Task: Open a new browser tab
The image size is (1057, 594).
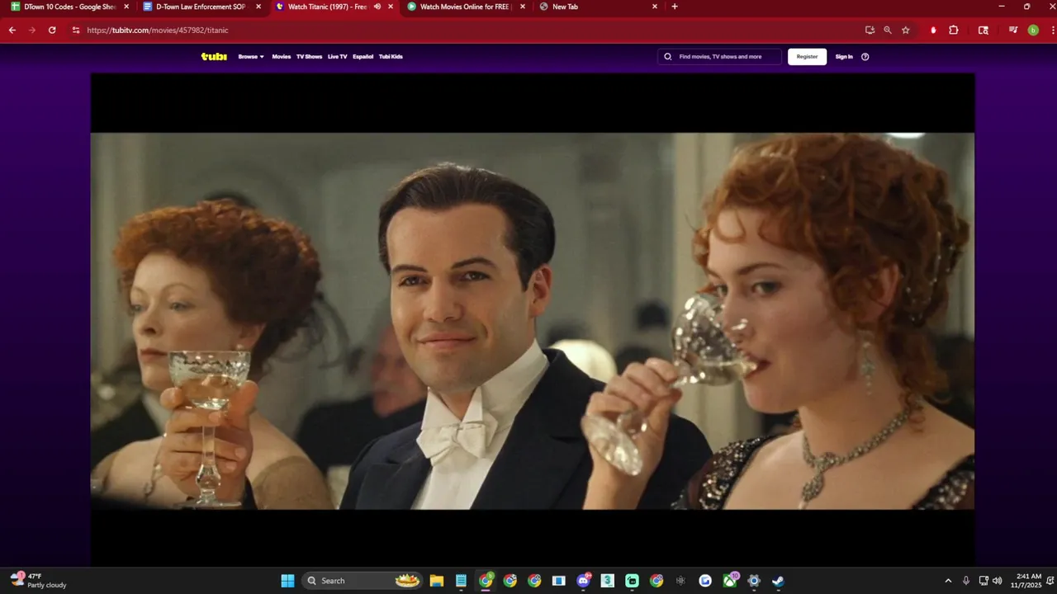Action: pos(675,7)
